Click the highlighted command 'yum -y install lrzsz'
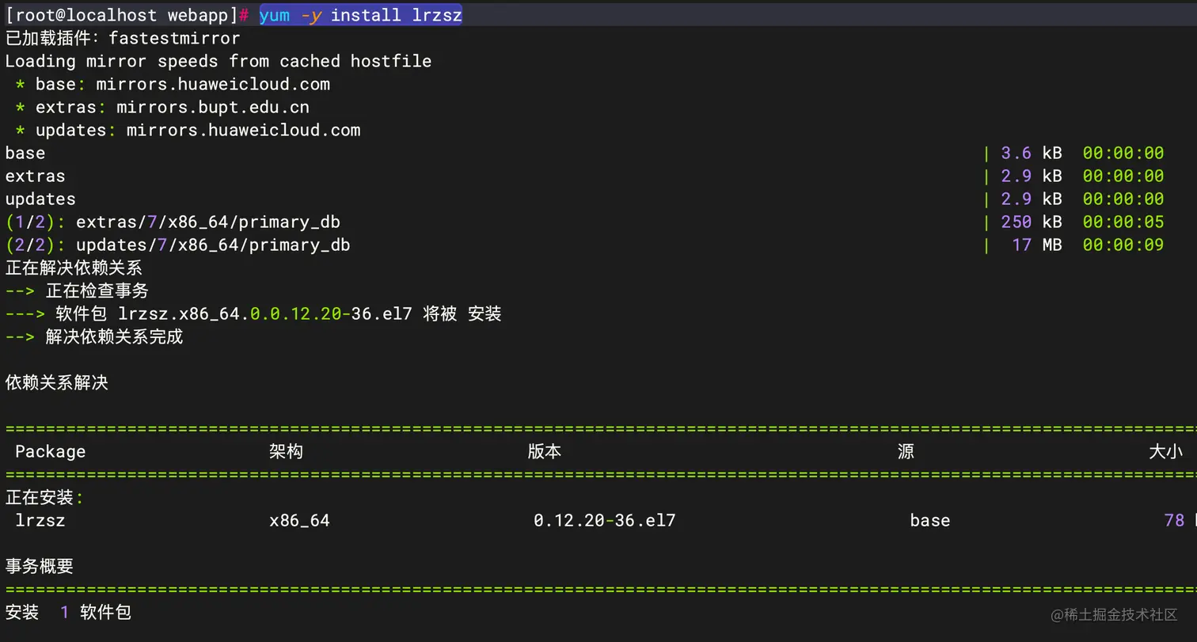Viewport: 1197px width, 642px height. click(360, 15)
